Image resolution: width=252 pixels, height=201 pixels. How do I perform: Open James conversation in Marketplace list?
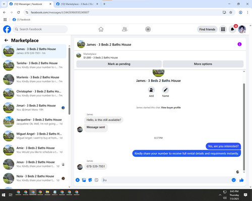coord(34,51)
